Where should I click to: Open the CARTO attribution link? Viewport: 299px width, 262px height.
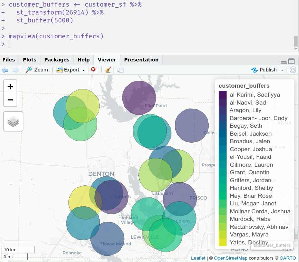coord(288,258)
